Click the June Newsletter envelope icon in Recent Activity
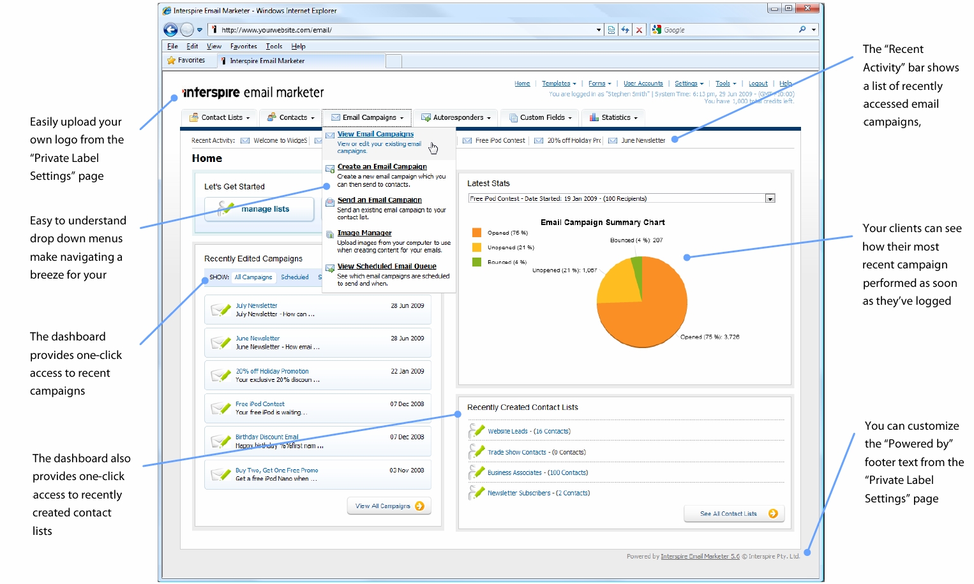Screen dimensions: 974x584 click(x=613, y=141)
